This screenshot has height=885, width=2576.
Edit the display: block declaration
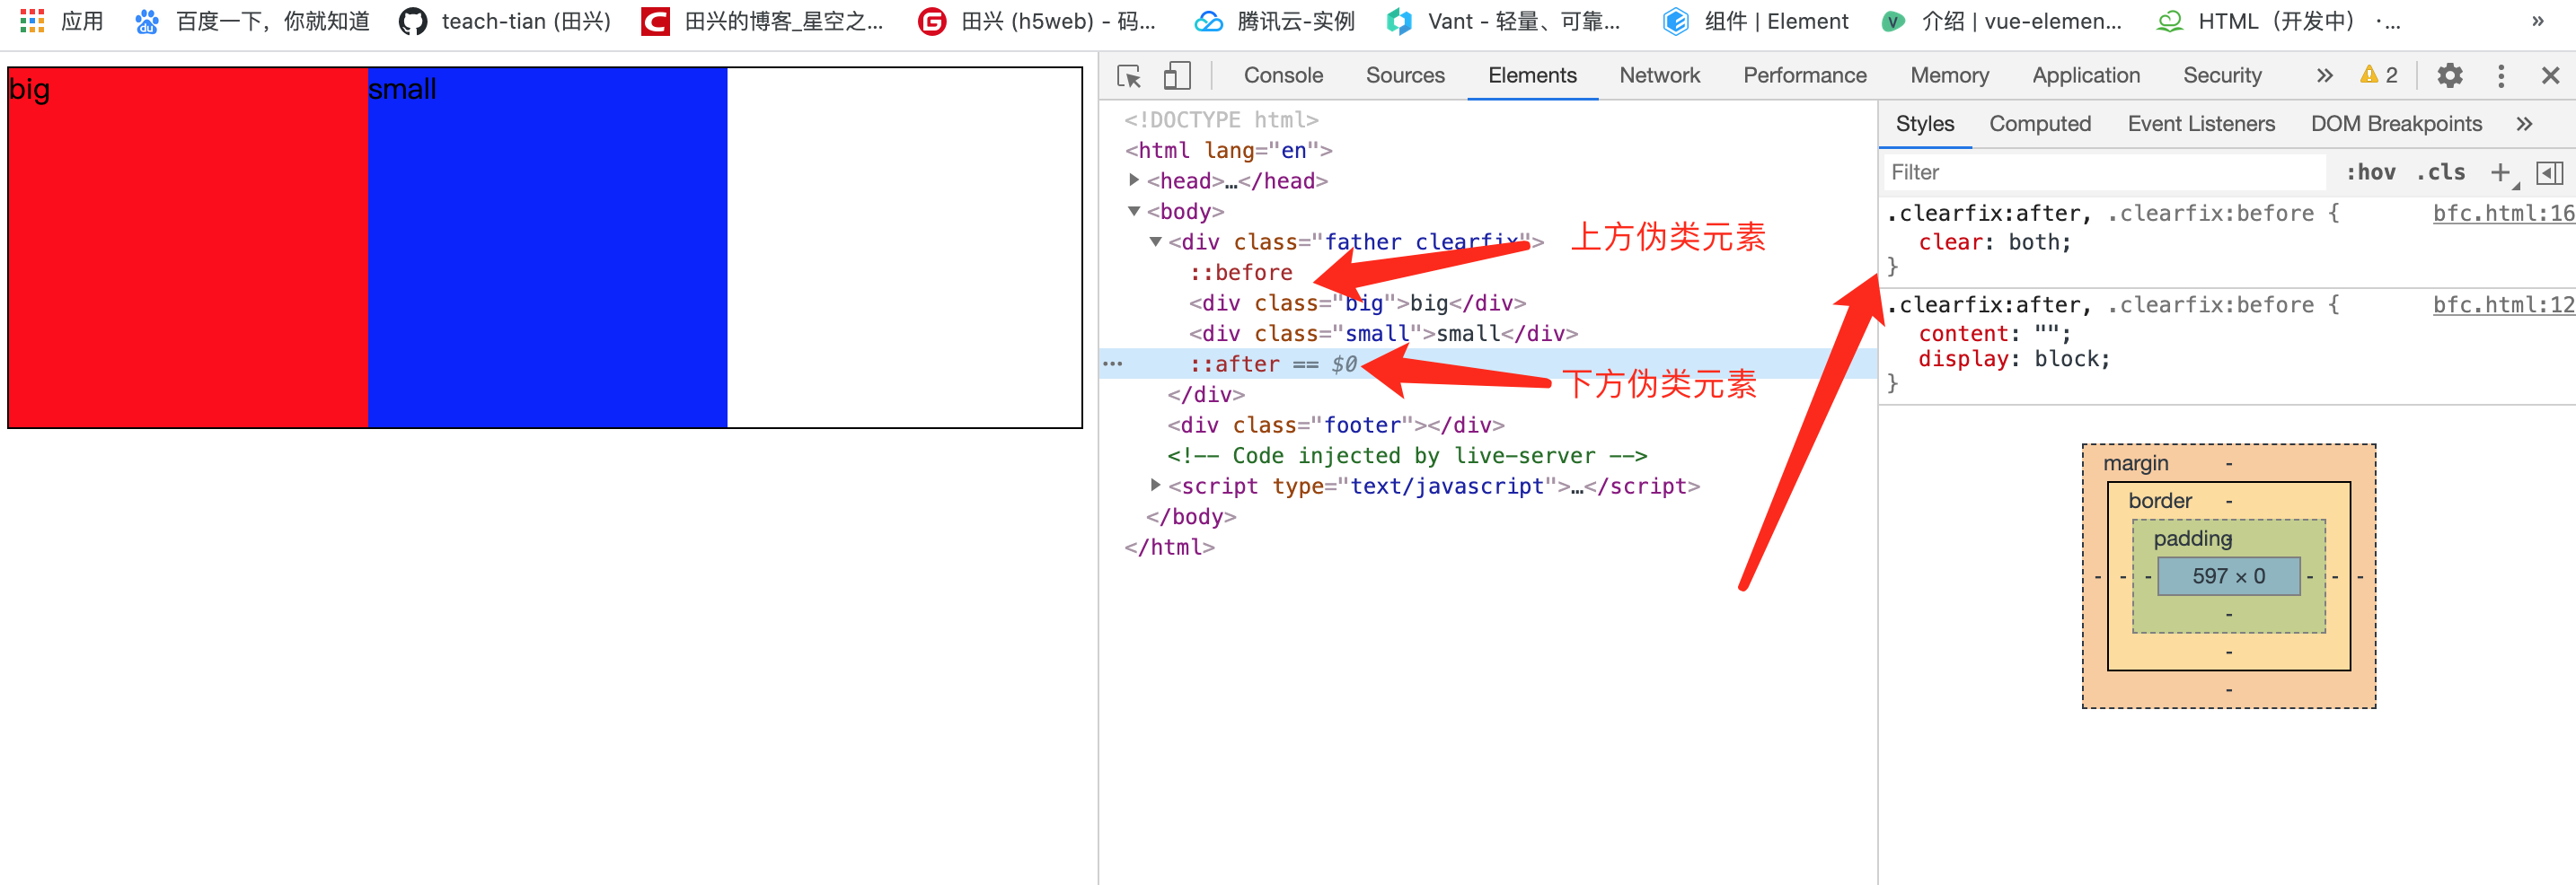pyautogui.click(x=2013, y=360)
